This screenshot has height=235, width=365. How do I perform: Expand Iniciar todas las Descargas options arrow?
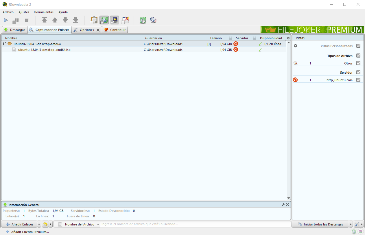point(351,224)
